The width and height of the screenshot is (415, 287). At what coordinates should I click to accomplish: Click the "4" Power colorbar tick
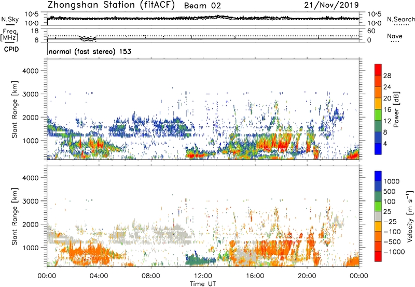point(385,143)
